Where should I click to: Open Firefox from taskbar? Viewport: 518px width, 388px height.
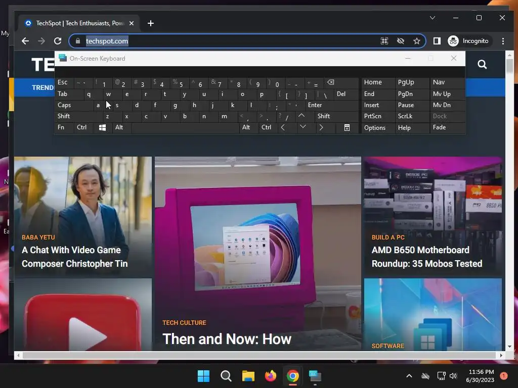271,376
